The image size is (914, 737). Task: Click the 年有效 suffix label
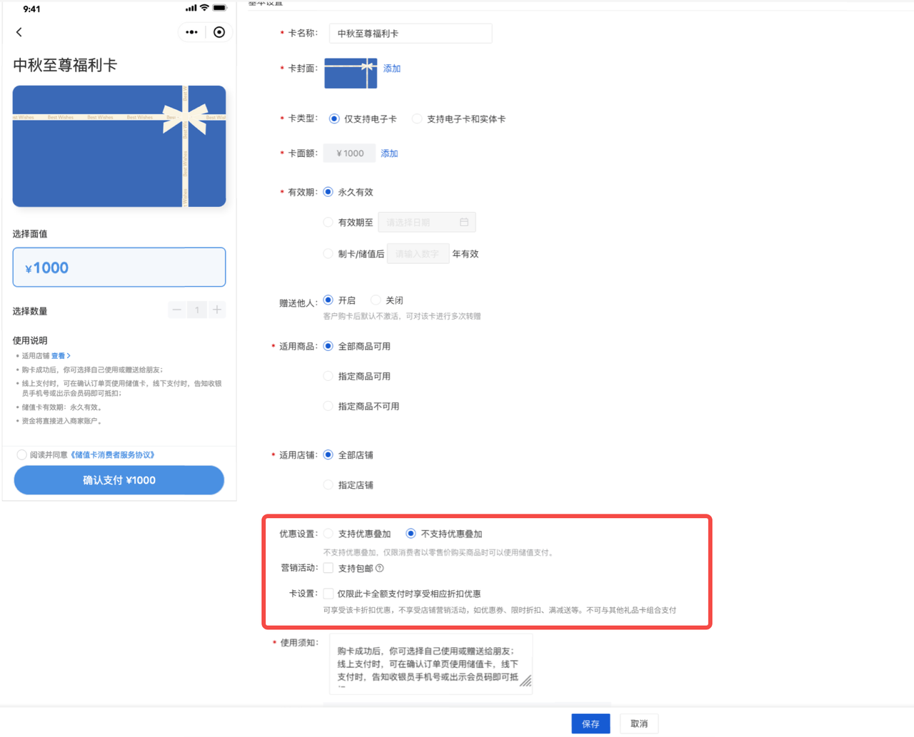pos(466,254)
